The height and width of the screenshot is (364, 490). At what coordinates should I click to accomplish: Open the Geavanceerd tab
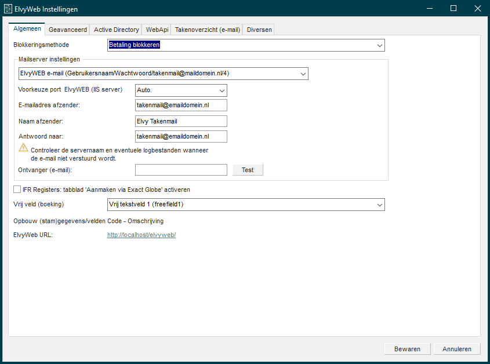tap(67, 30)
